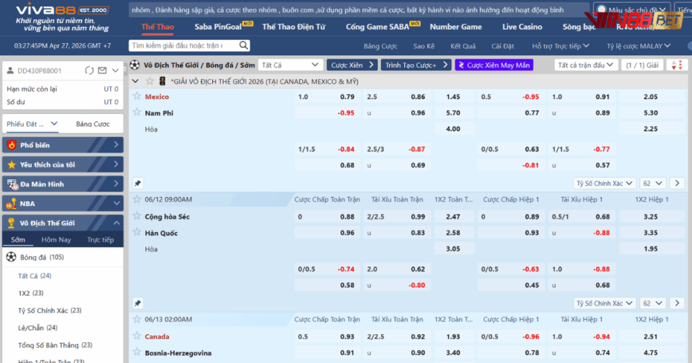692x363 pixels.
Task: Expand Tỷ lệ cược MALAY dropdown
Action: pyautogui.click(x=638, y=46)
